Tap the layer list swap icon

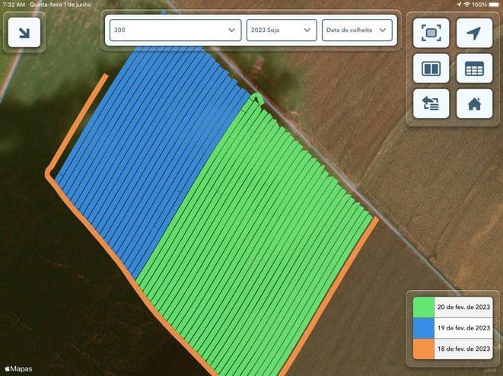[431, 104]
